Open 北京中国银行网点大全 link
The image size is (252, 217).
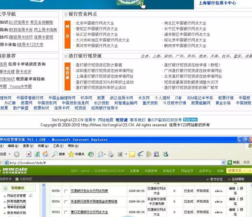tap(95, 23)
